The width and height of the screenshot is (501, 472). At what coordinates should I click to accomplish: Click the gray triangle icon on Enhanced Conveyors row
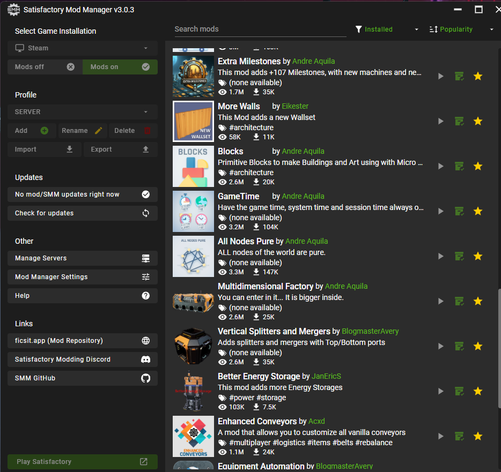point(441,436)
